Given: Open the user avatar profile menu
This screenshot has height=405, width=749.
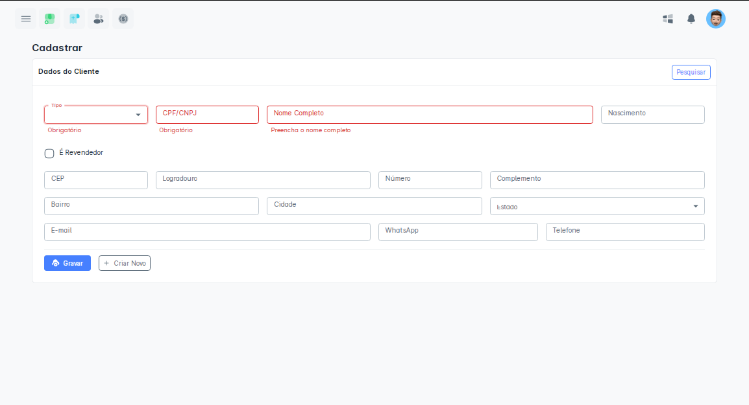Looking at the screenshot, I should click(x=715, y=19).
